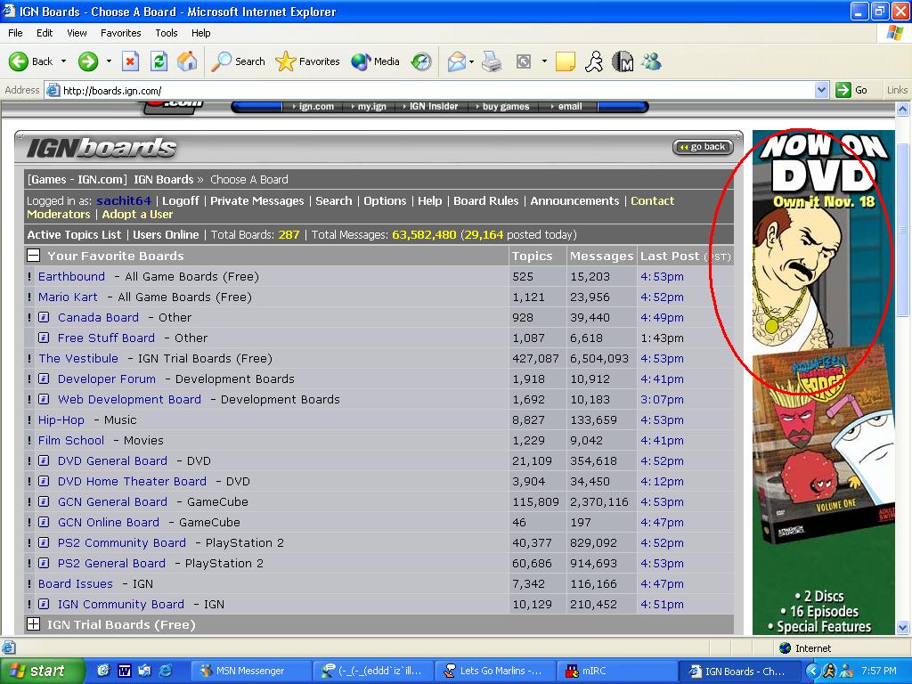Go to the Home page icon
The width and height of the screenshot is (912, 684).
pyautogui.click(x=187, y=61)
